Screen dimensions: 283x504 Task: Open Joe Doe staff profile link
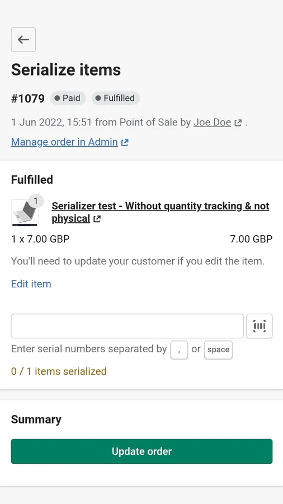point(212,123)
